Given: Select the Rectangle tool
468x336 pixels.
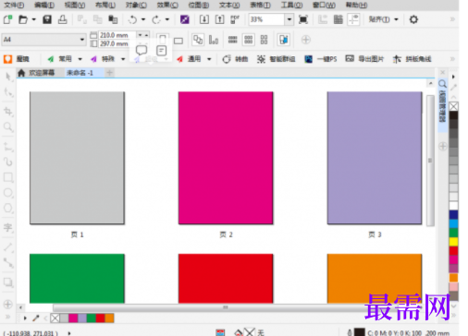Looking at the screenshot, I should pos(8,177).
